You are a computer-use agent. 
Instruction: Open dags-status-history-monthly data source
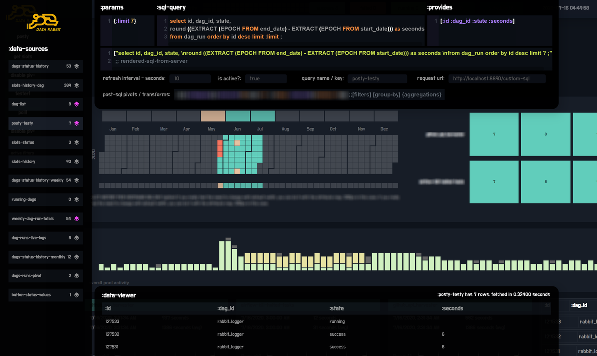click(x=45, y=257)
